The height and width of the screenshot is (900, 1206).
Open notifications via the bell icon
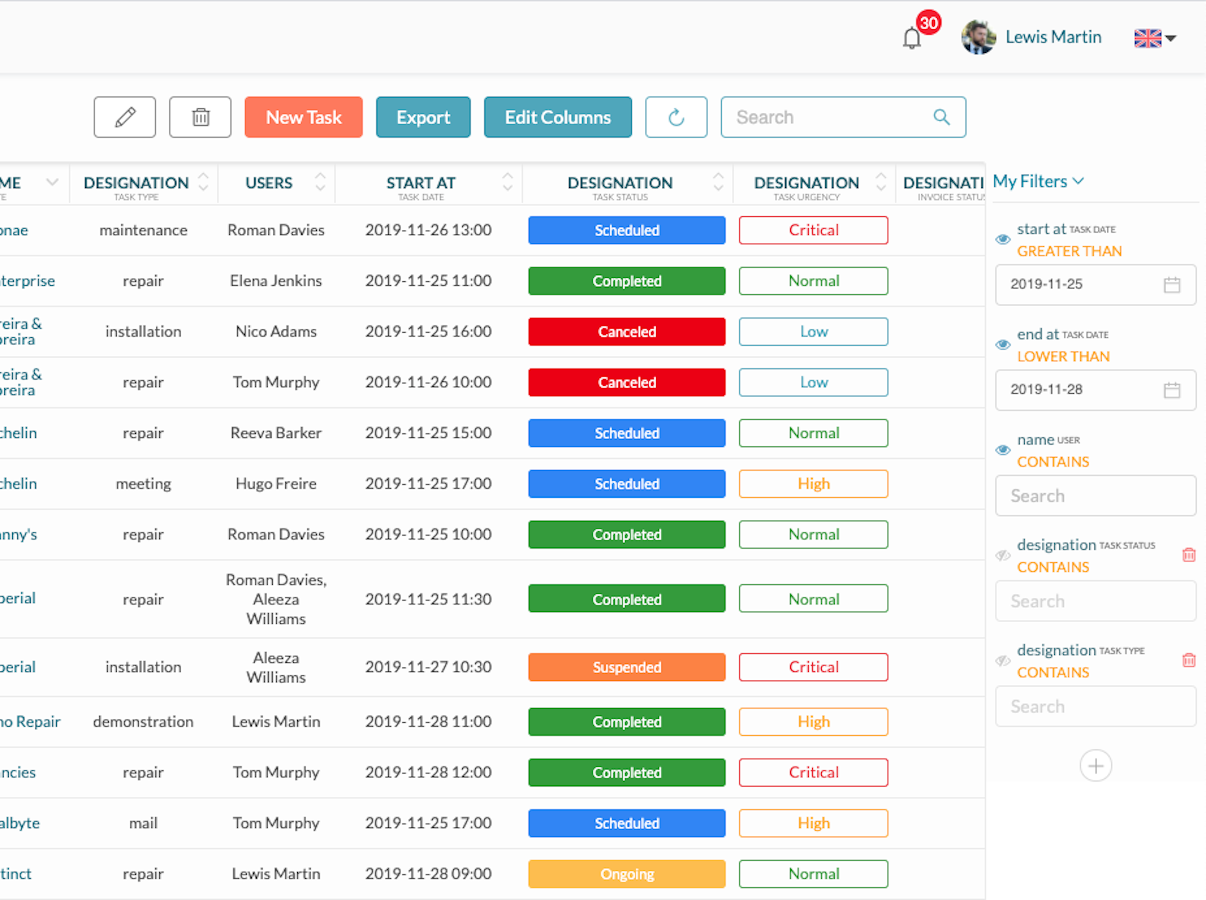click(912, 38)
